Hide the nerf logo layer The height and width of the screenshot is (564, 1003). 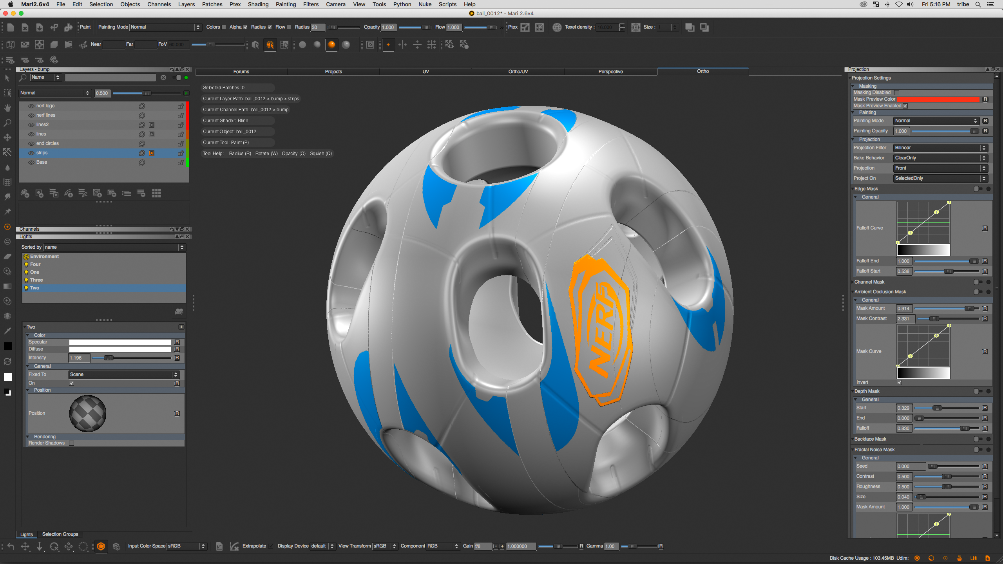coord(31,106)
